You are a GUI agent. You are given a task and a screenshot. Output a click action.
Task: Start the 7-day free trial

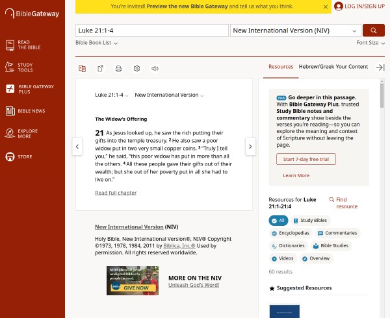coord(306,159)
